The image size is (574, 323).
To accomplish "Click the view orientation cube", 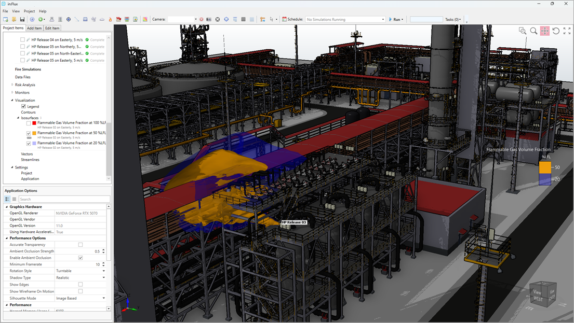I will click(544, 294).
